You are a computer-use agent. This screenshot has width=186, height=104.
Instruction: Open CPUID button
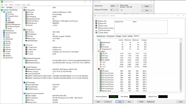[x=141, y=102]
